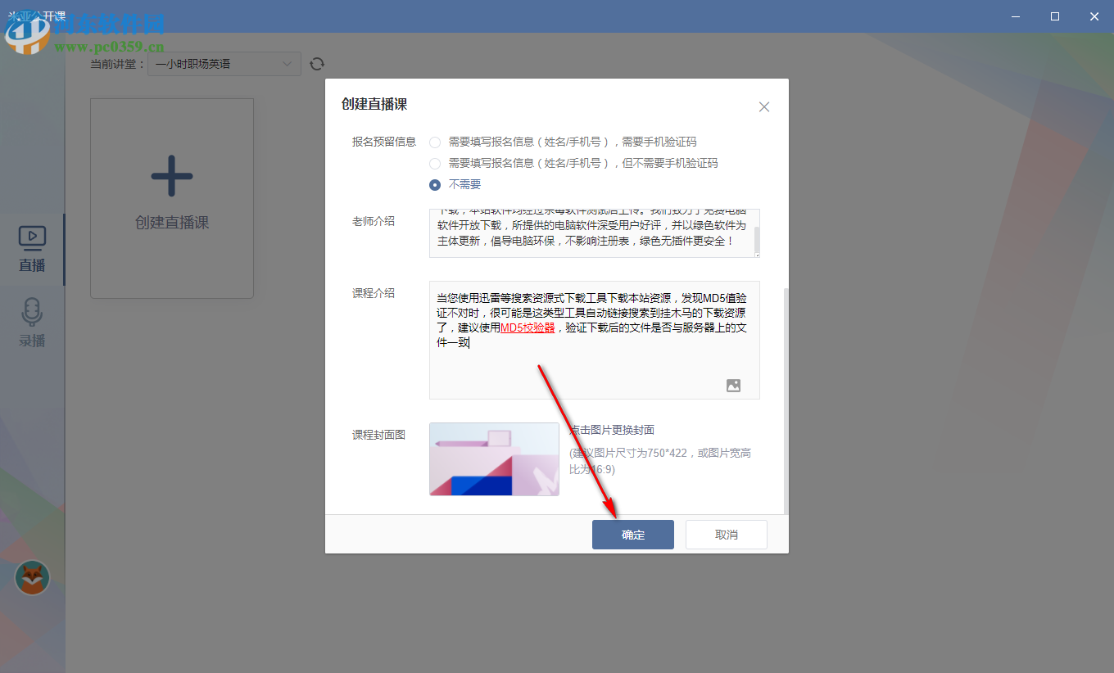1114x673 pixels.
Task: Click the refresh icon beside classroom dropdown
Action: point(317,63)
